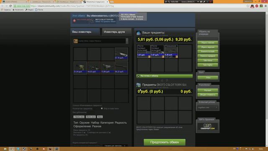Click the Valve Corp secure site badge
This screenshot has height=151, width=268.
[x=22, y=6]
